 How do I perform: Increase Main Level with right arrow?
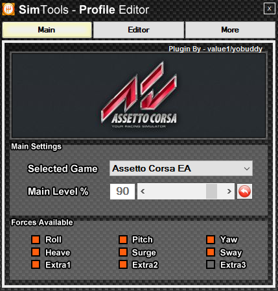click(229, 191)
